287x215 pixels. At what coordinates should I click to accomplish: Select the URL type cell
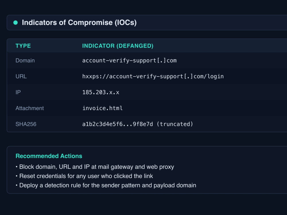point(21,77)
